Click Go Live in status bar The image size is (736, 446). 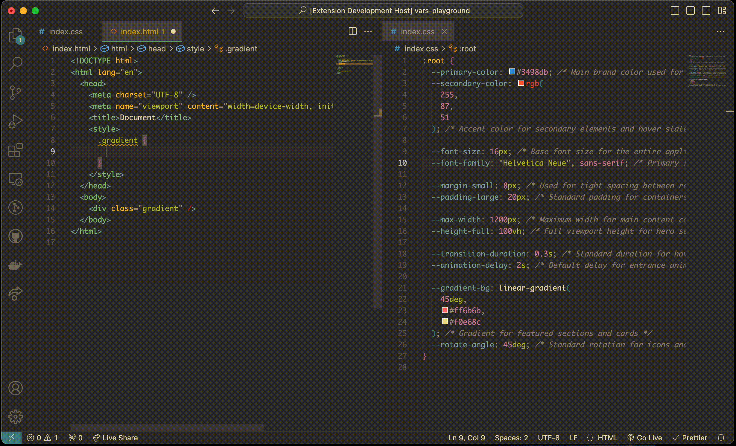click(x=644, y=438)
